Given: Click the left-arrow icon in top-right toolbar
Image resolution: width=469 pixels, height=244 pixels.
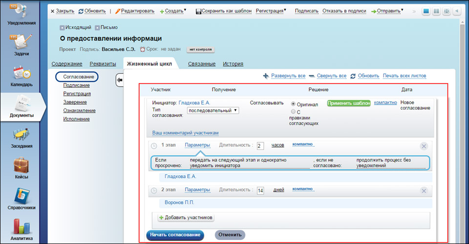Looking at the screenshot, I should [x=457, y=11].
